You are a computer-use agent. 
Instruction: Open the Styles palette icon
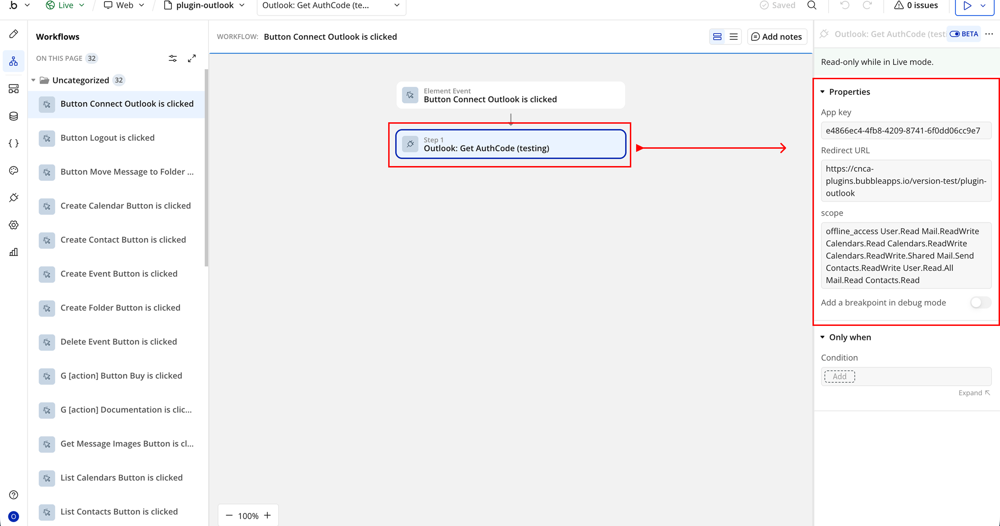coord(14,171)
